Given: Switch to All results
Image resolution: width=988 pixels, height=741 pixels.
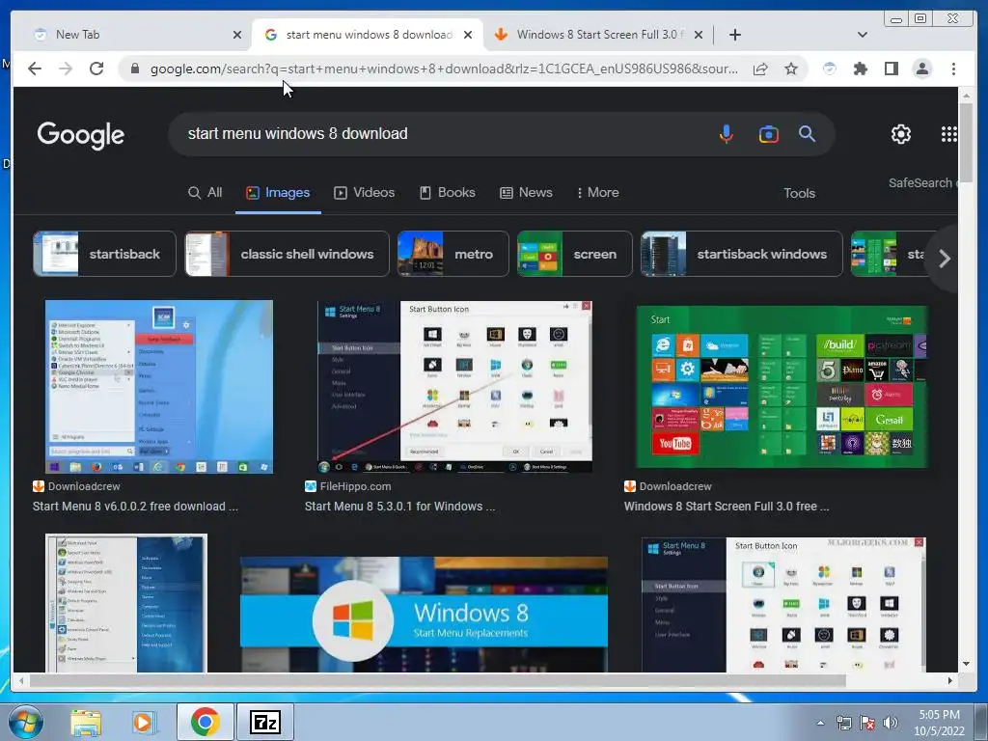Looking at the screenshot, I should tap(205, 193).
